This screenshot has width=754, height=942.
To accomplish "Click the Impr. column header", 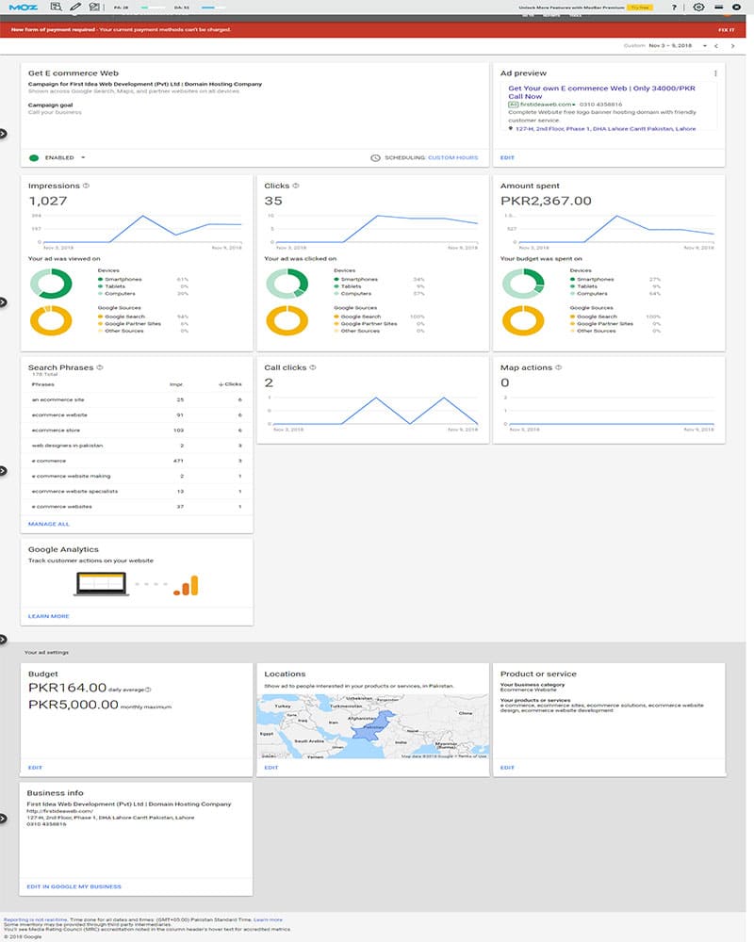I will pos(176,384).
